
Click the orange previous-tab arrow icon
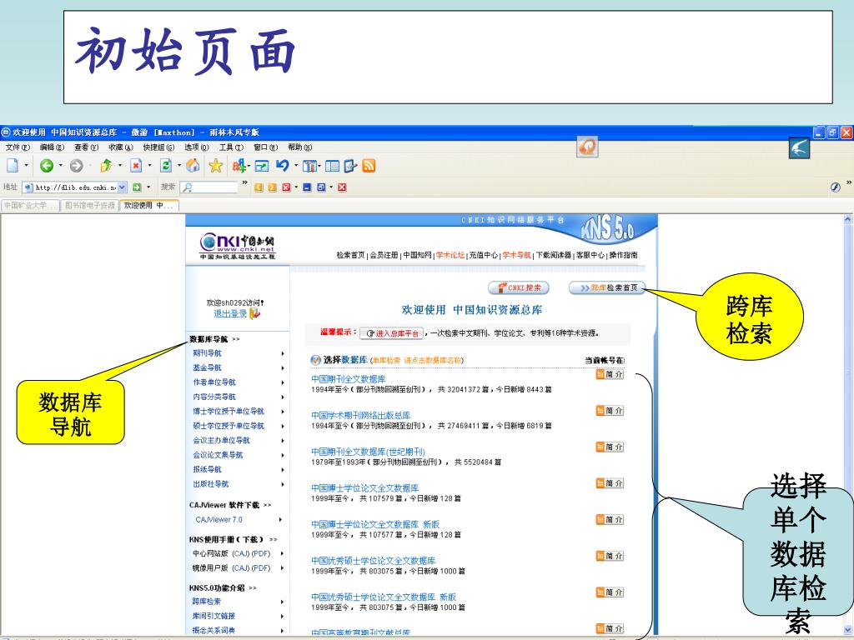(259, 187)
